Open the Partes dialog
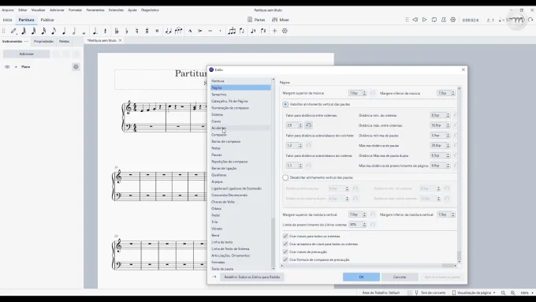Image resolution: width=536 pixels, height=302 pixels. [x=256, y=20]
